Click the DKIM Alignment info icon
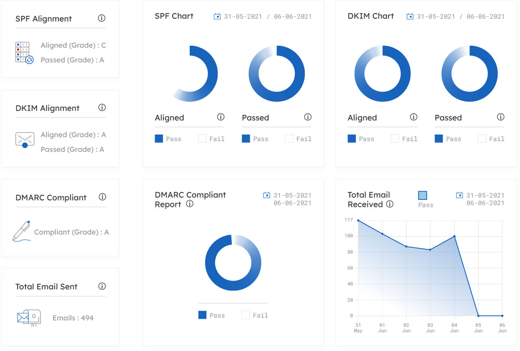The image size is (520, 351). click(102, 108)
